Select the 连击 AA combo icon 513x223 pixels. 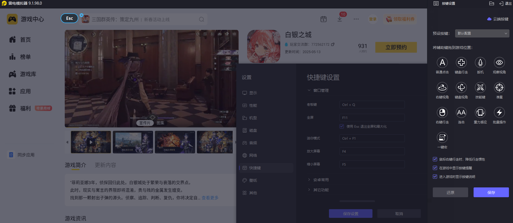pos(461,112)
